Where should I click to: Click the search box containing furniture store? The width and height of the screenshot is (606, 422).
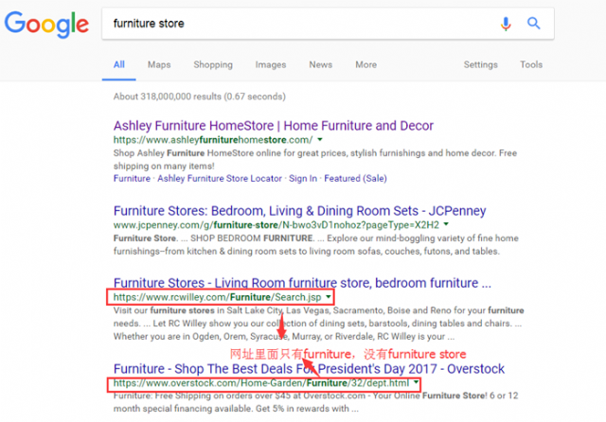(x=328, y=24)
